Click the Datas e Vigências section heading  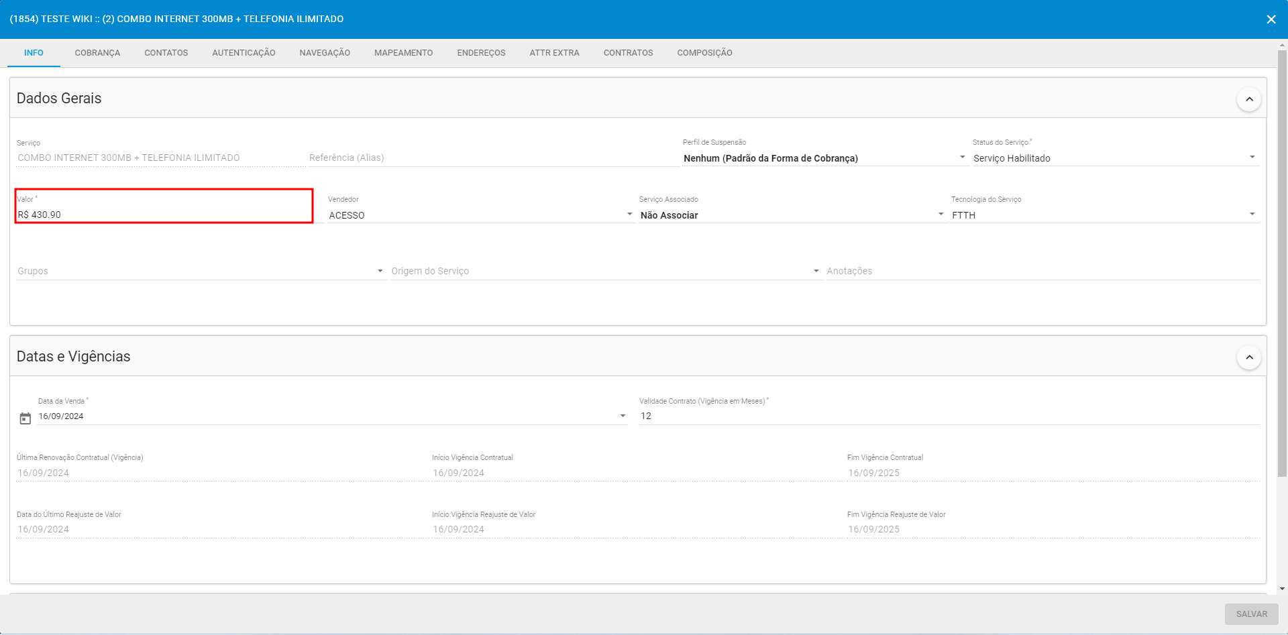click(x=74, y=357)
